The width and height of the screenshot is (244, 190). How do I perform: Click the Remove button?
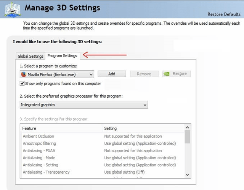point(144,74)
